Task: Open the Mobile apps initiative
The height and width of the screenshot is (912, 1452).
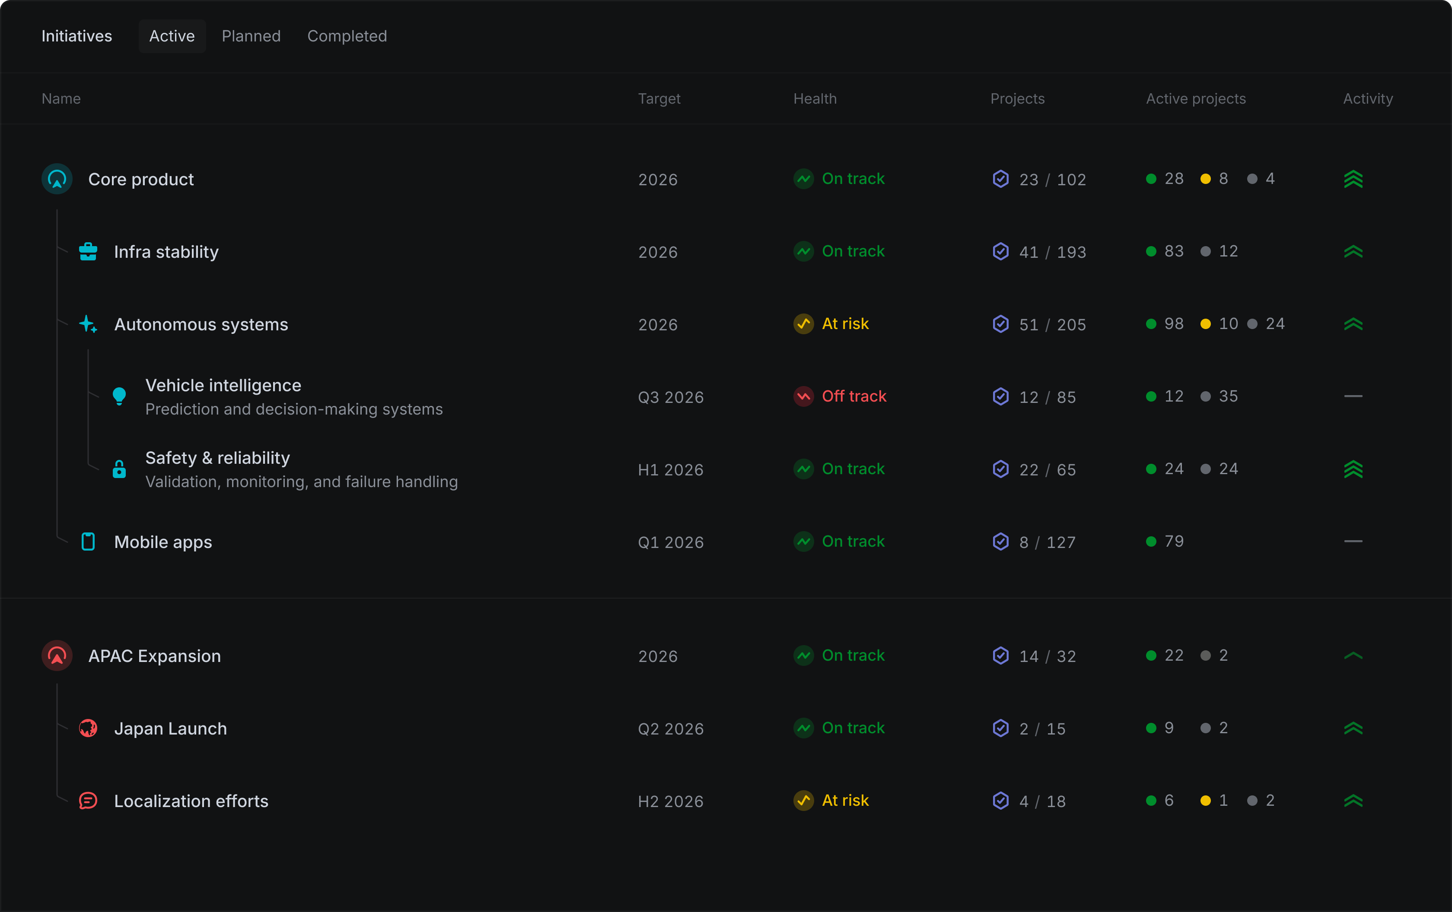Action: (163, 542)
